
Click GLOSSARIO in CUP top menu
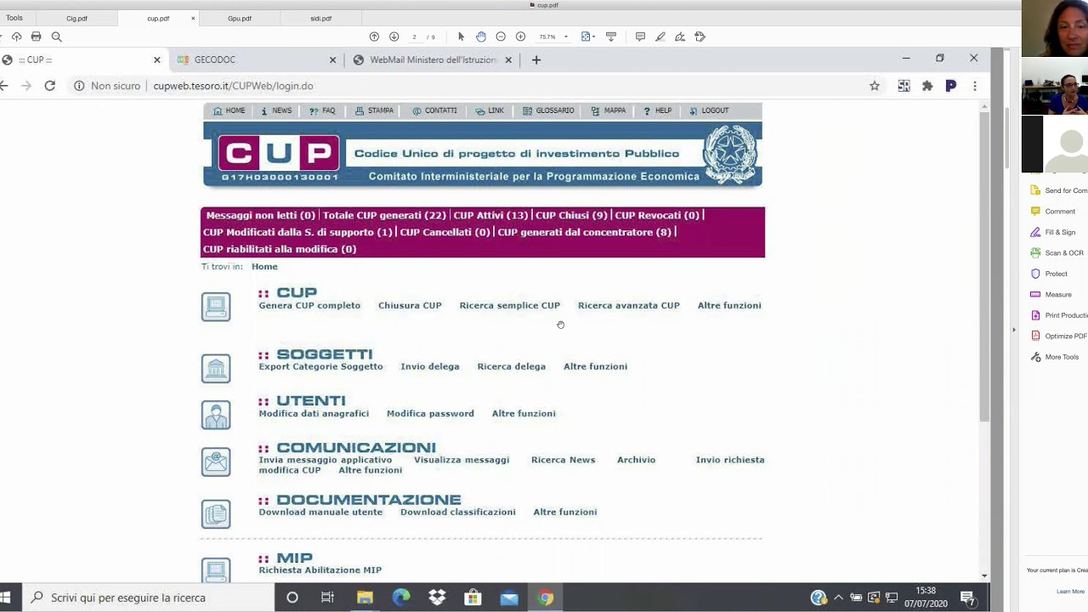point(548,110)
